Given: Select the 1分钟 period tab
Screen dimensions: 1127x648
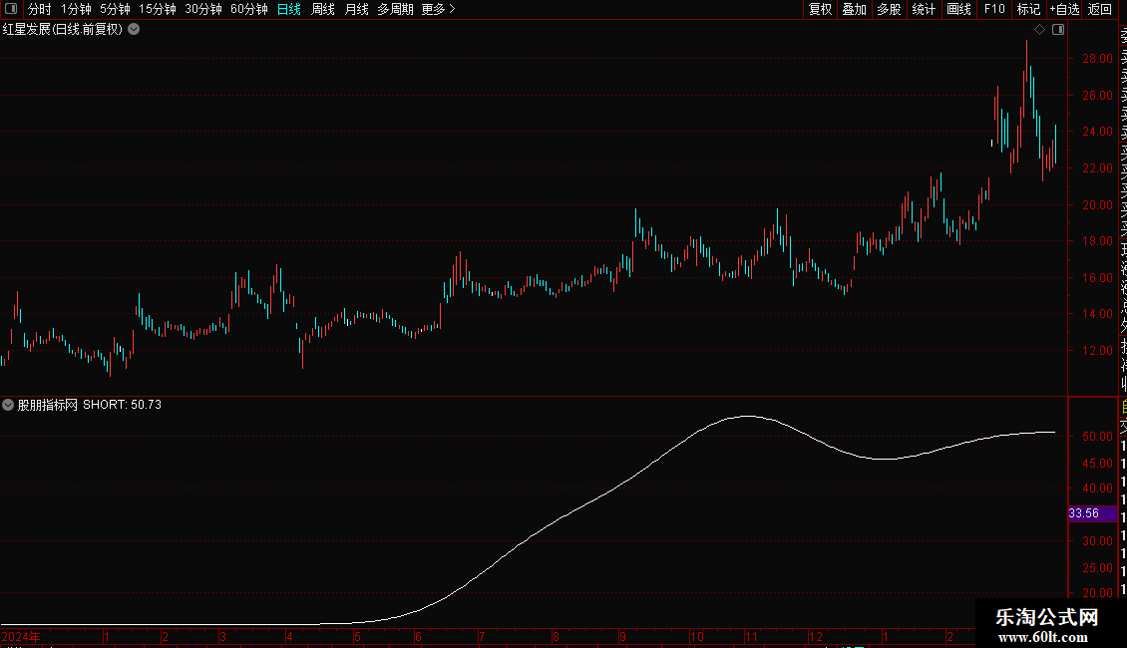Looking at the screenshot, I should 76,9.
